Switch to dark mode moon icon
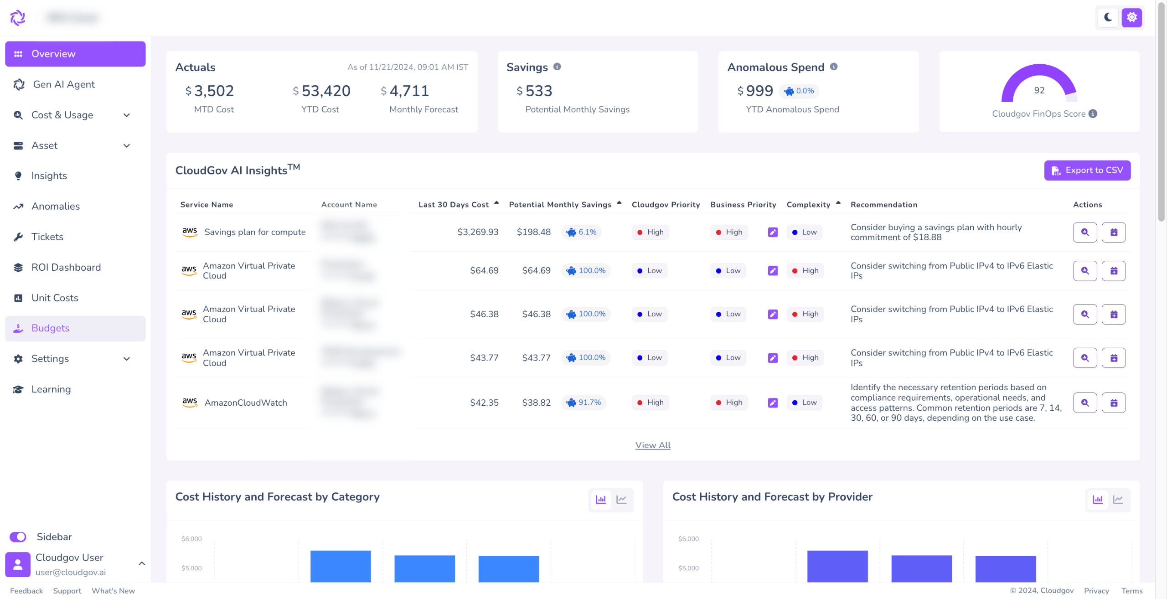Image resolution: width=1167 pixels, height=599 pixels. pyautogui.click(x=1108, y=18)
